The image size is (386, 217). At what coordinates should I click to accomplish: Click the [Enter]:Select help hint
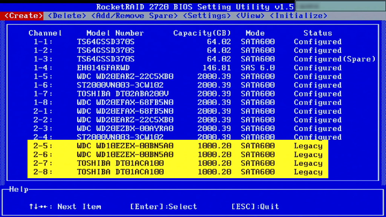(x=164, y=206)
